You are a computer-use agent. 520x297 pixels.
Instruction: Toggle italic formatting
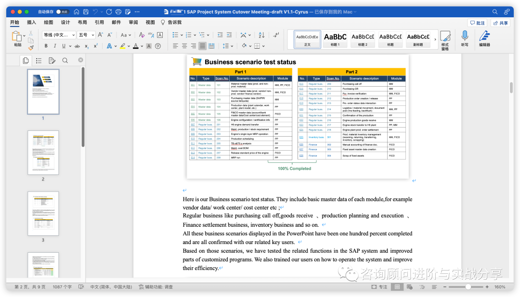[x=55, y=46]
